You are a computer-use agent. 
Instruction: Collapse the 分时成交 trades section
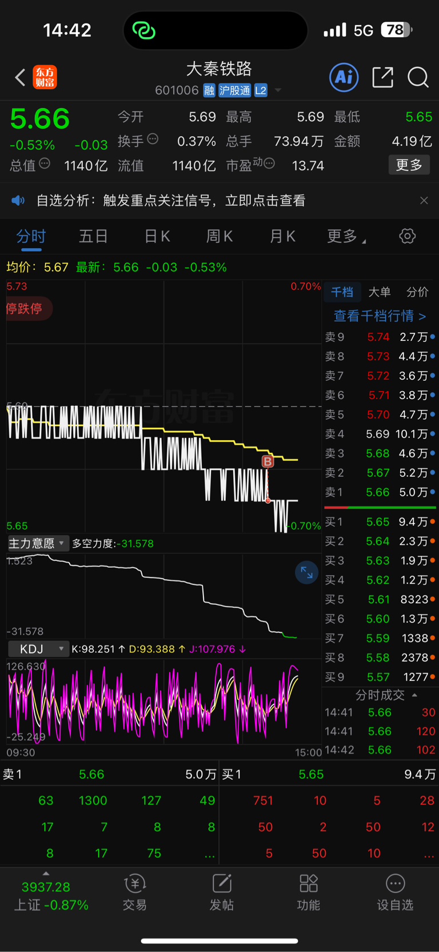[x=386, y=695]
